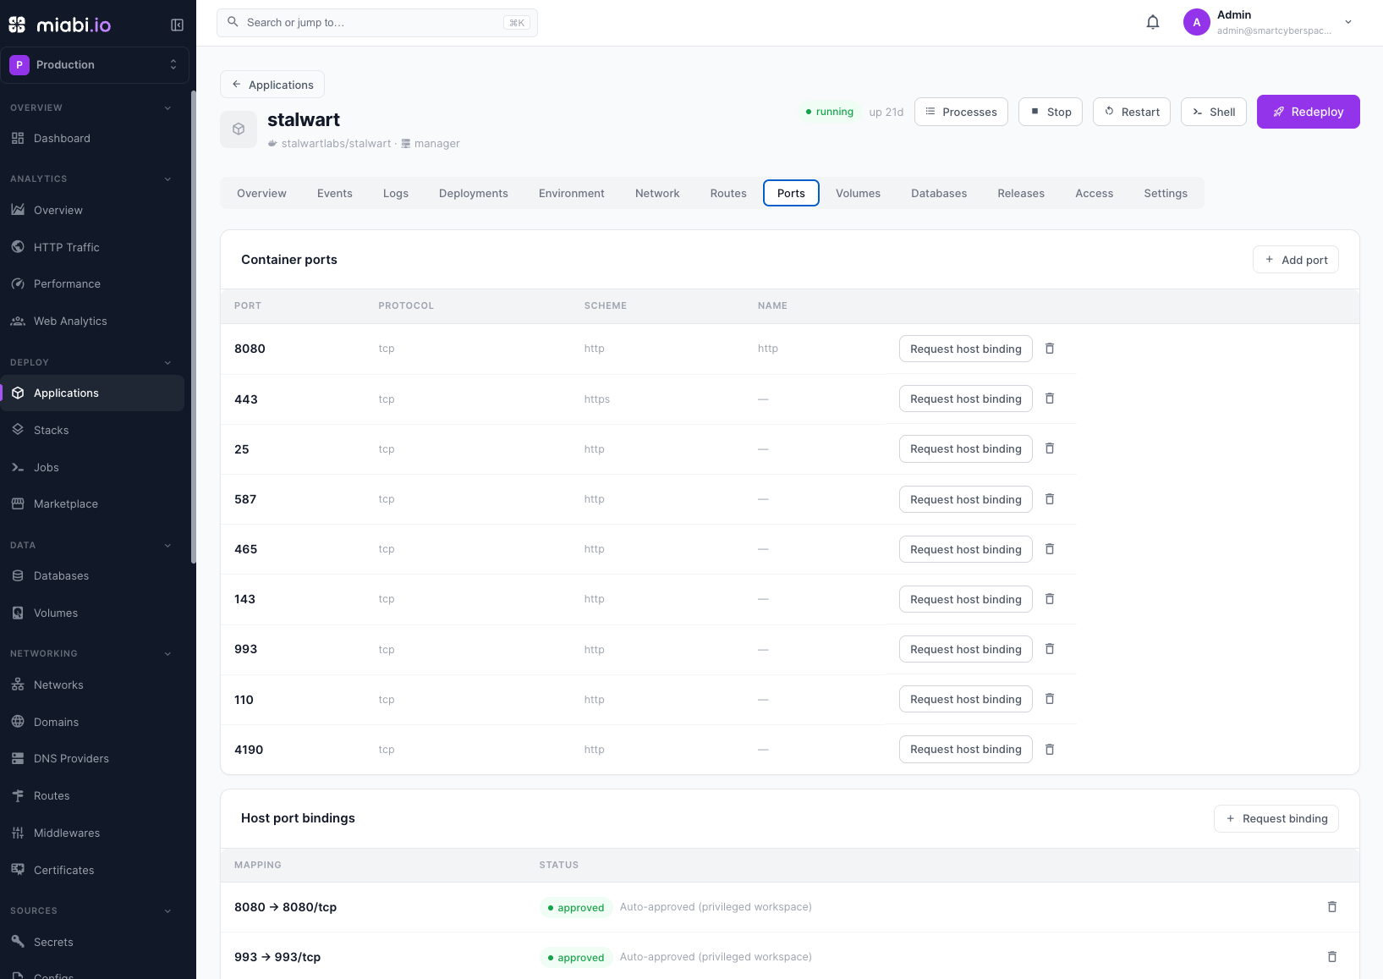The width and height of the screenshot is (1383, 979).
Task: Delete port 4190 trash icon
Action: [x=1050, y=750]
